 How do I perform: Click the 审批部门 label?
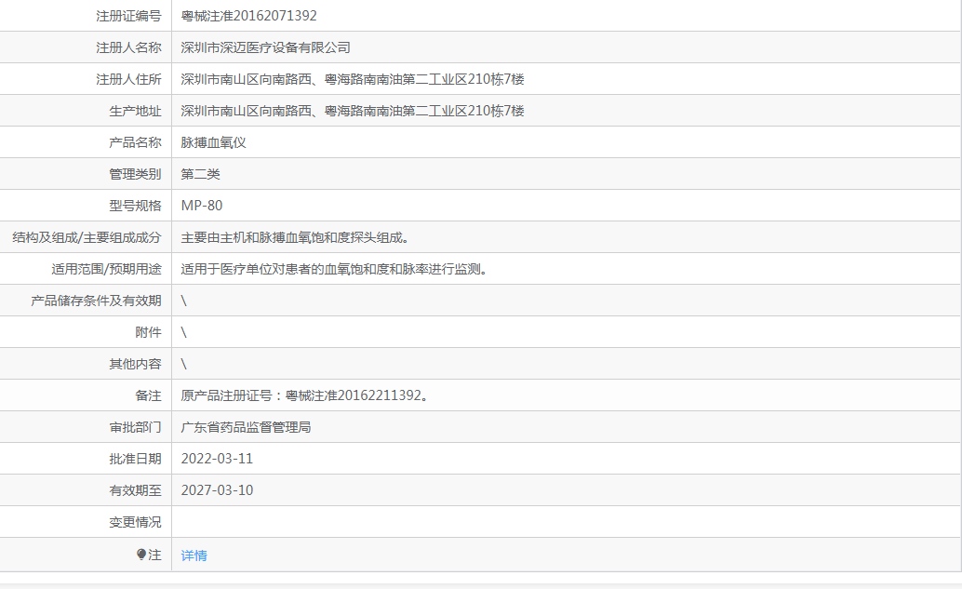pos(136,427)
